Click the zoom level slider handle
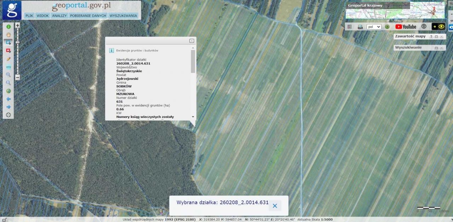 [18, 42]
